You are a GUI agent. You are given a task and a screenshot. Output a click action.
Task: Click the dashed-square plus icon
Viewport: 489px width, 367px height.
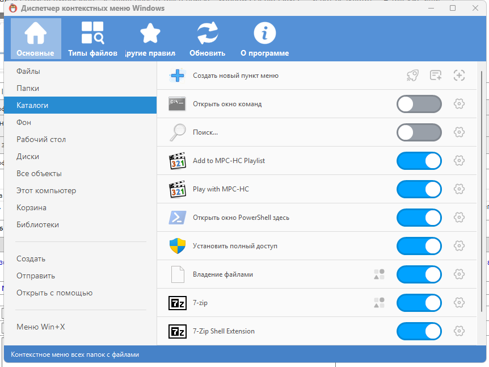click(460, 76)
